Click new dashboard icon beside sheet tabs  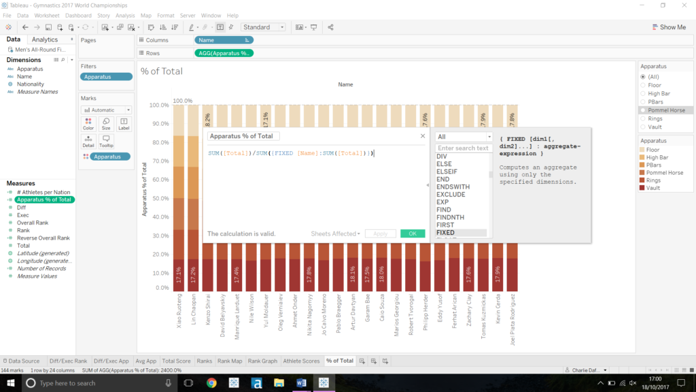(x=374, y=361)
